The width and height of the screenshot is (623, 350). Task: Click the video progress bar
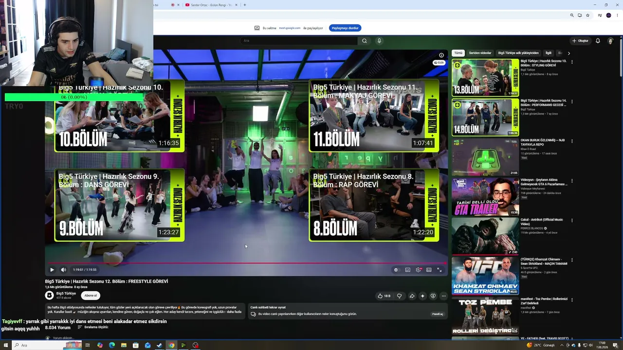pyautogui.click(x=246, y=263)
